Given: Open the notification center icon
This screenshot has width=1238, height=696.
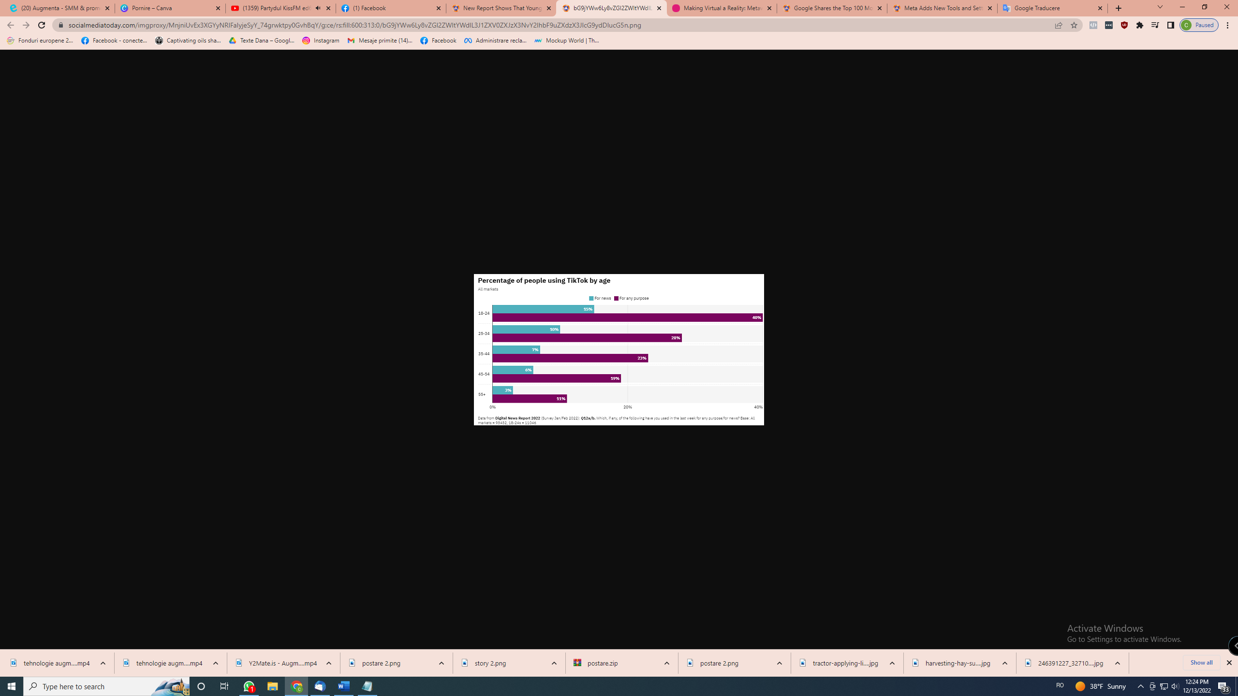Looking at the screenshot, I should 1224,686.
